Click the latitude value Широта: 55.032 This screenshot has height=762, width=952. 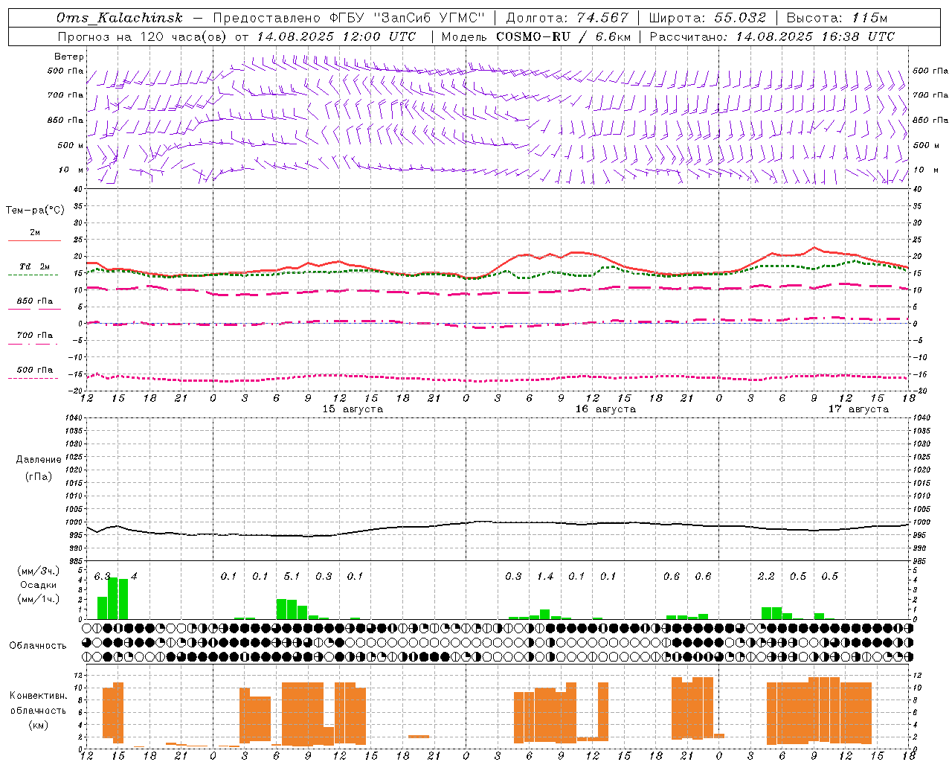tap(707, 18)
